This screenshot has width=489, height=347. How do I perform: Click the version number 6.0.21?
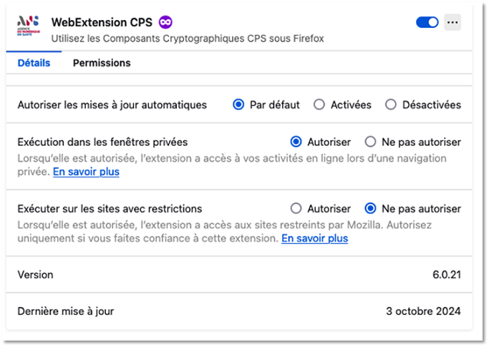point(447,275)
